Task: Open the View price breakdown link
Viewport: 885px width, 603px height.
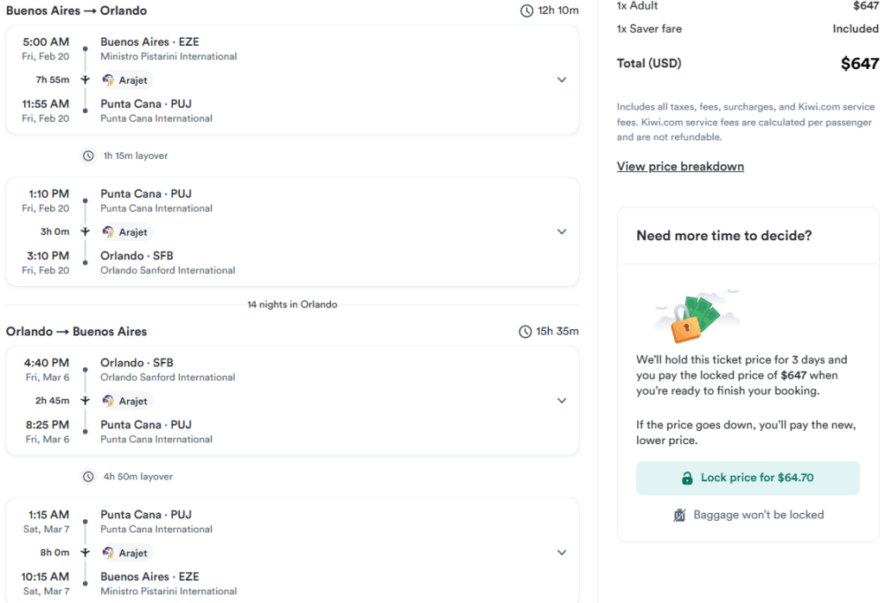Action: click(x=680, y=167)
